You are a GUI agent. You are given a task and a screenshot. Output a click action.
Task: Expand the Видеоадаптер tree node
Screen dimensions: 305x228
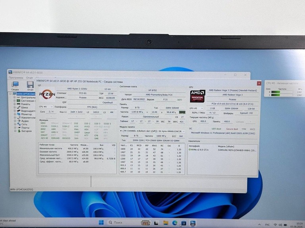pyautogui.click(x=15, y=111)
